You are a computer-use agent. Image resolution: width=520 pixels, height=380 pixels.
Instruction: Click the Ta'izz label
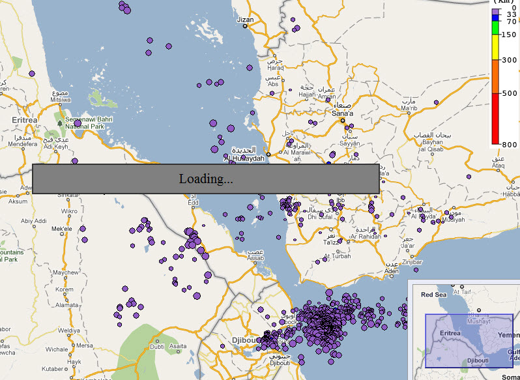[330, 242]
